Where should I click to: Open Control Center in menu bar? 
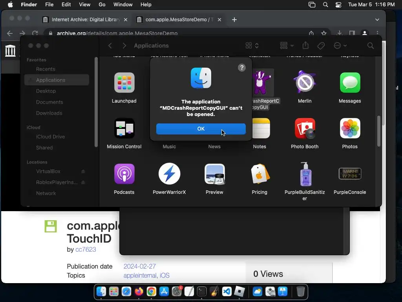[x=338, y=5]
